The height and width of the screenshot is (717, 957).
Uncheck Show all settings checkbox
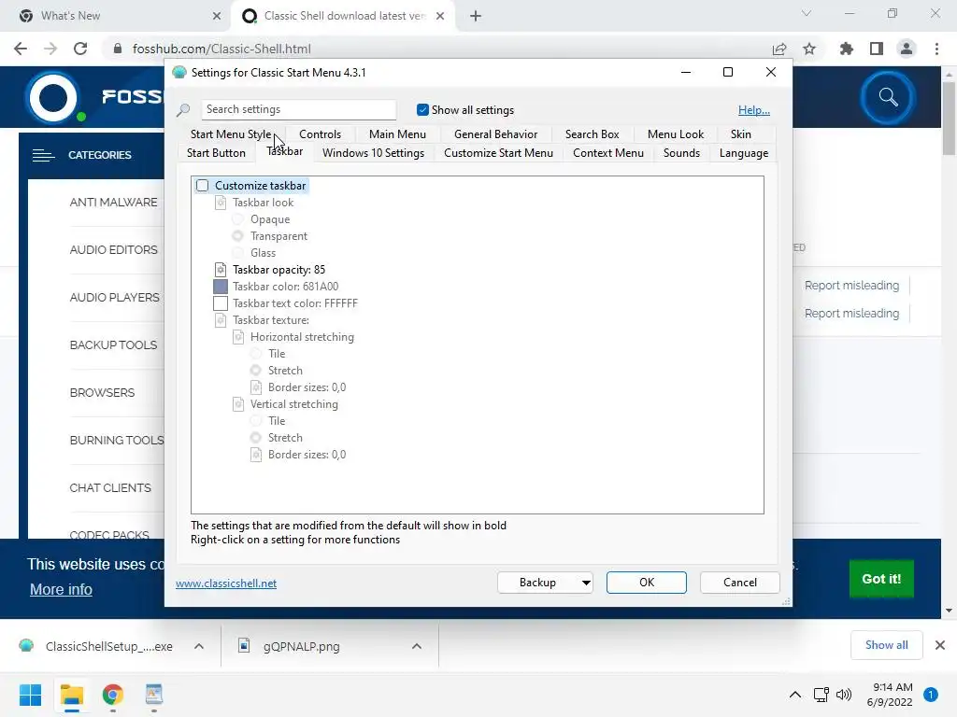422,110
